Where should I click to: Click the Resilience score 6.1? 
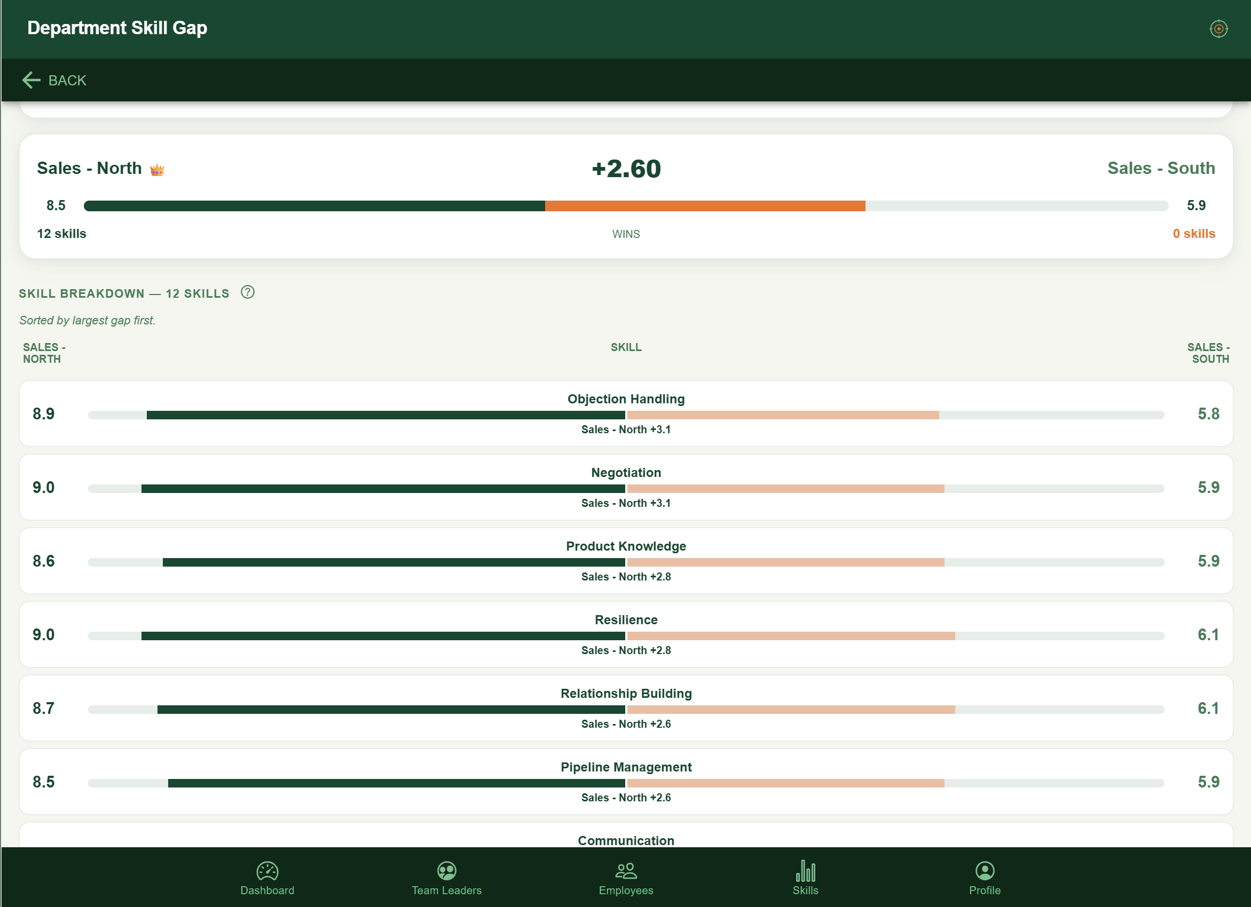tap(1208, 635)
